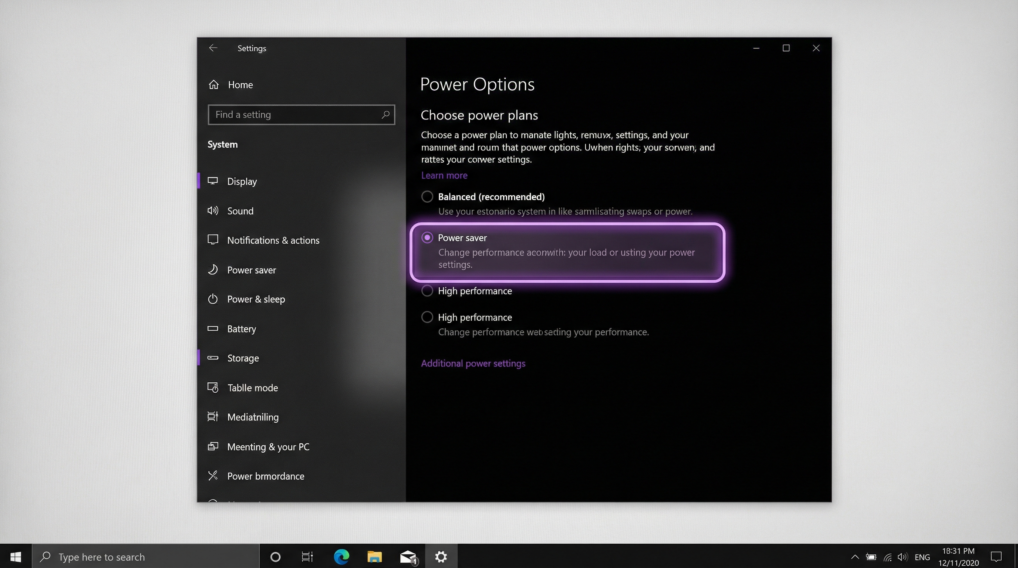Select the Balanced (recommended) radio button

tap(427, 197)
